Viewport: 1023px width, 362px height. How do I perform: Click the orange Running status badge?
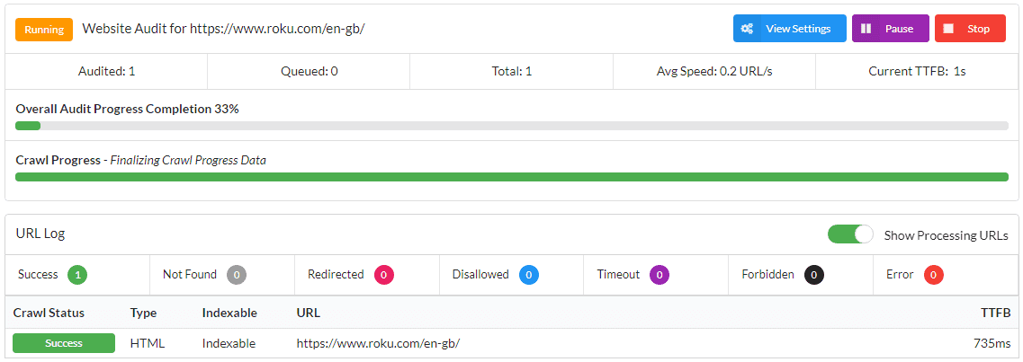click(43, 29)
